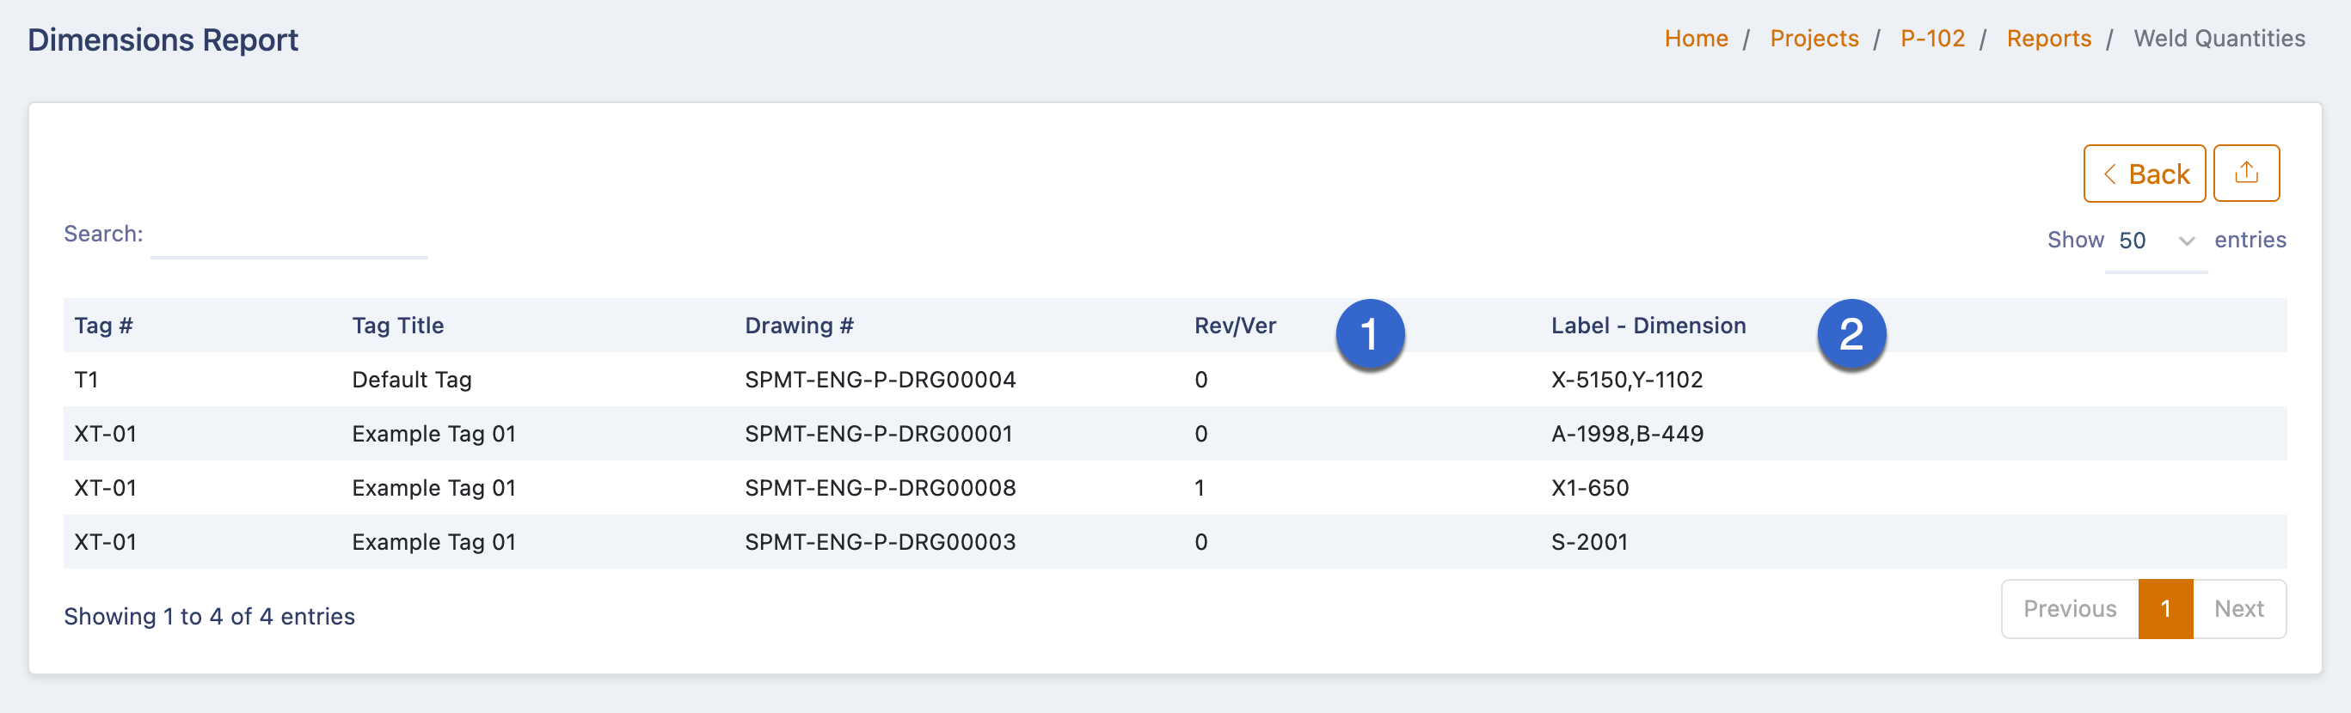2351x713 pixels.
Task: Select Rev/Ver value 1 in DRG00008 row
Action: [x=1200, y=488]
